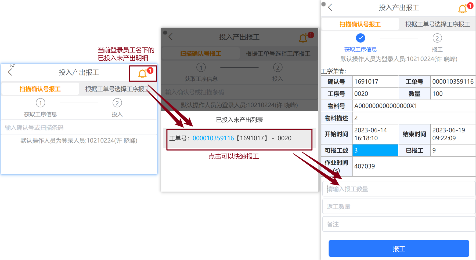Click work order link 000010359116

tap(213, 138)
